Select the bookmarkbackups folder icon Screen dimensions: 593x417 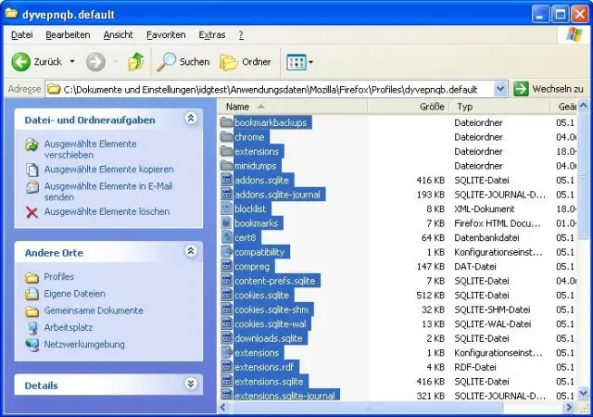[227, 122]
